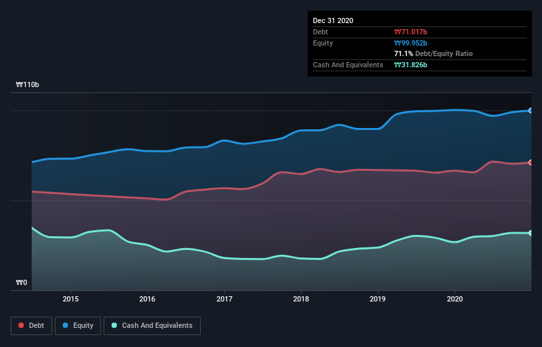The image size is (542, 347).
Task: Click the teal Cash endpoint marker on the chart
Action: [531, 233]
